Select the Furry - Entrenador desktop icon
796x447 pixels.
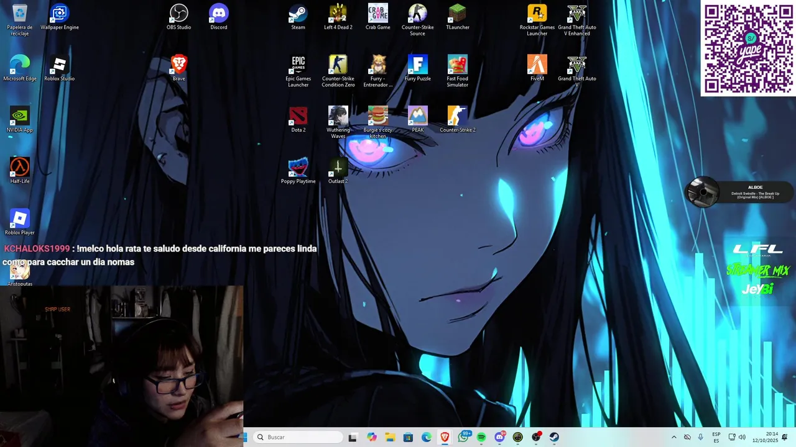(378, 71)
